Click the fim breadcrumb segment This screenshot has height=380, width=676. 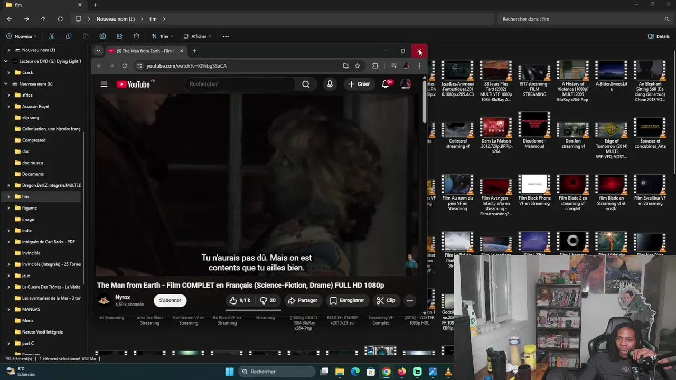[153, 19]
